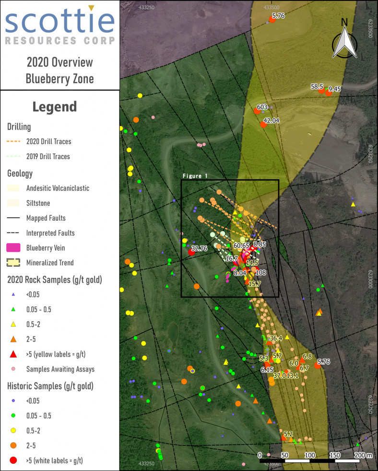Click the red circle historic >5 legend symbol
Image resolution: width=378 pixels, height=471 pixels.
pyautogui.click(x=13, y=461)
